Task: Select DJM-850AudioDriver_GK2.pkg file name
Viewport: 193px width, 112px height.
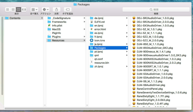Action: coord(155,48)
